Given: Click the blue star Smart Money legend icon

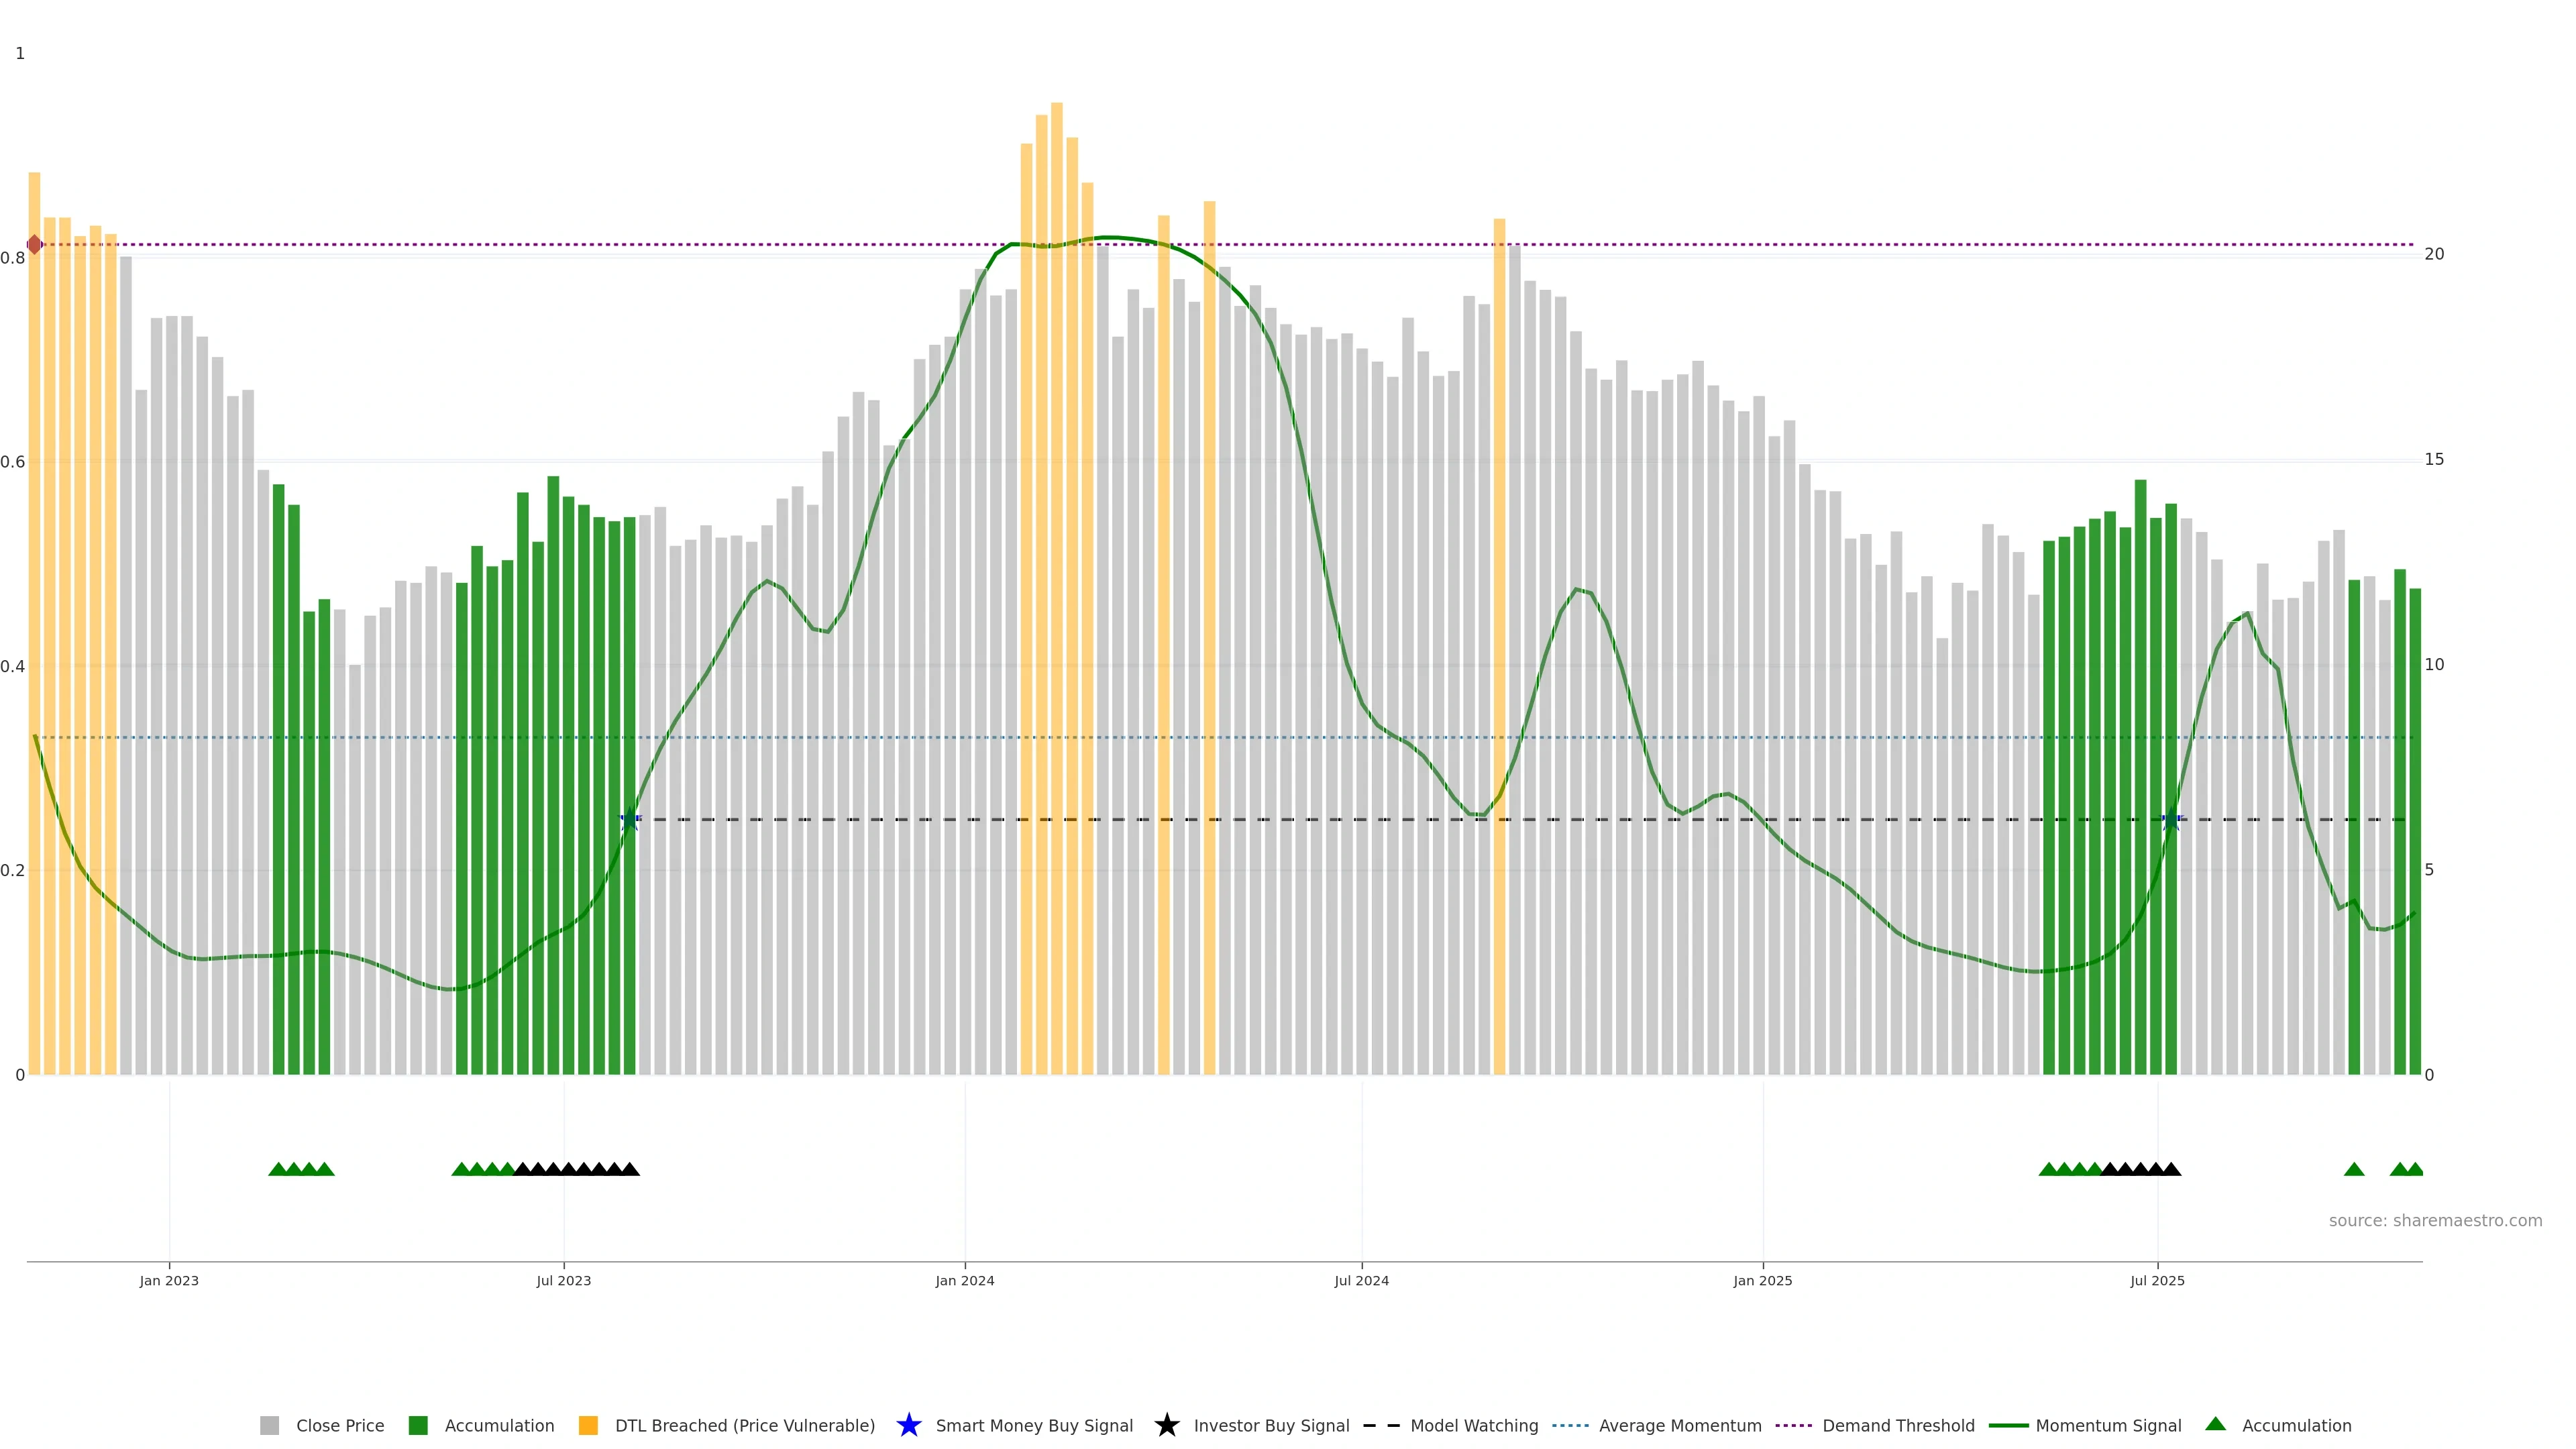Looking at the screenshot, I should (x=908, y=1425).
